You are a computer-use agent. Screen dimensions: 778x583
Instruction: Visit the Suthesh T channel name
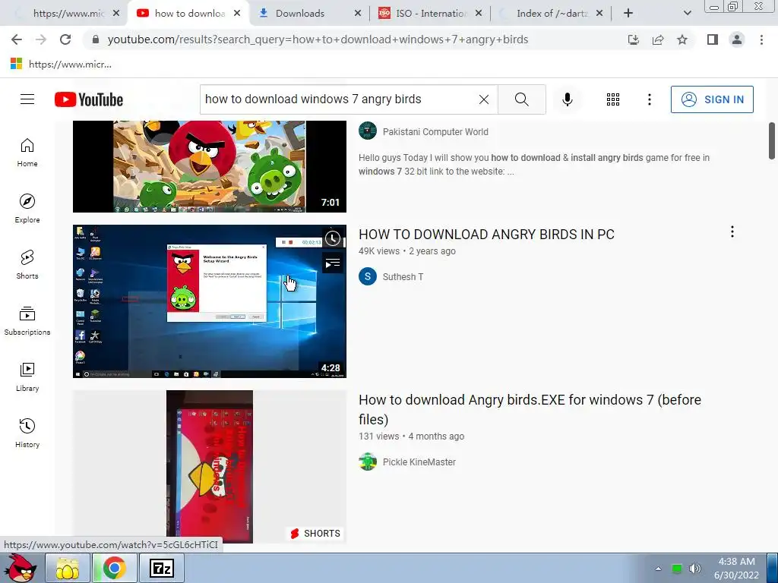click(403, 276)
